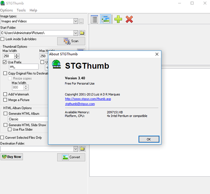Screen dimensions: 210x194
Task: Click the Max Height 250 field
Action: coord(44,56)
